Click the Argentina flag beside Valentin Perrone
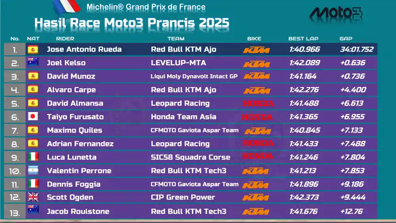This screenshot has width=396, height=223. [x=33, y=170]
